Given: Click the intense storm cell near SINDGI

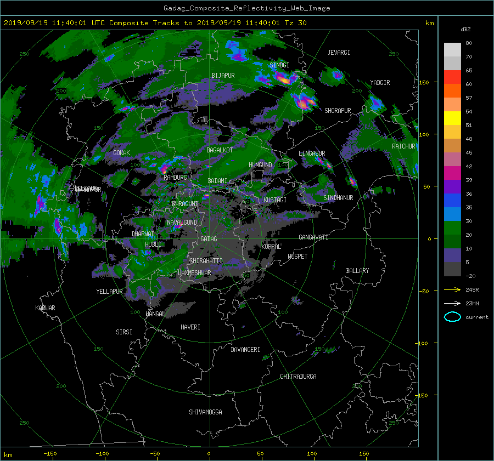Looking at the screenshot, I should click(284, 79).
